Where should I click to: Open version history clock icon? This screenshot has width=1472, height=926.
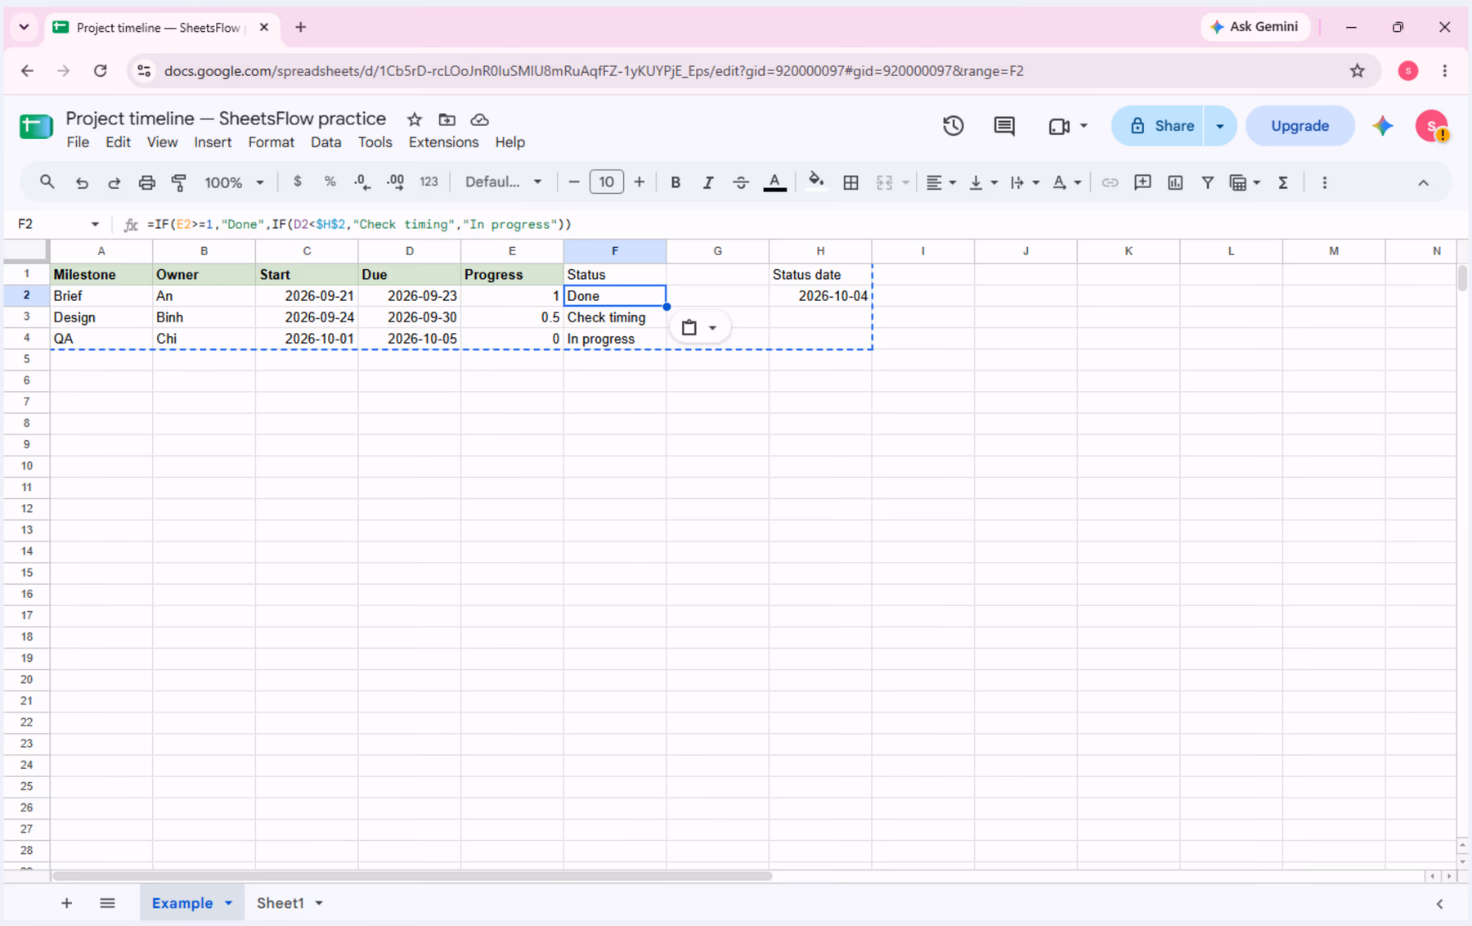[x=954, y=126]
